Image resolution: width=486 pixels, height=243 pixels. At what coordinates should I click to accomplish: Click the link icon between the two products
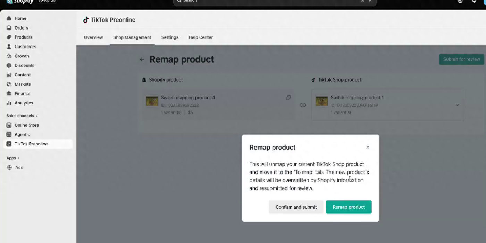click(x=303, y=105)
